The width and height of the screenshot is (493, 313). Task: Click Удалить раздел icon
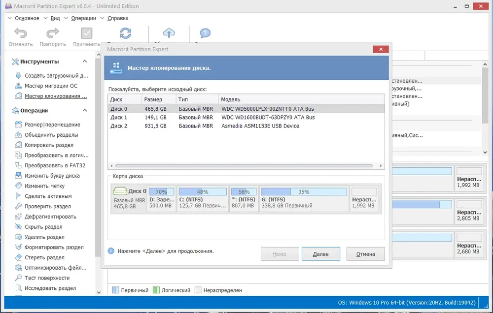tap(18, 237)
